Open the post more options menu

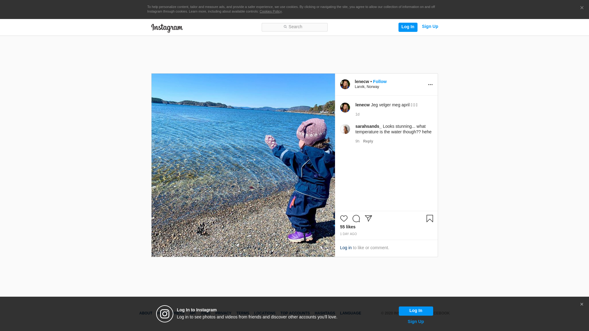(430, 85)
